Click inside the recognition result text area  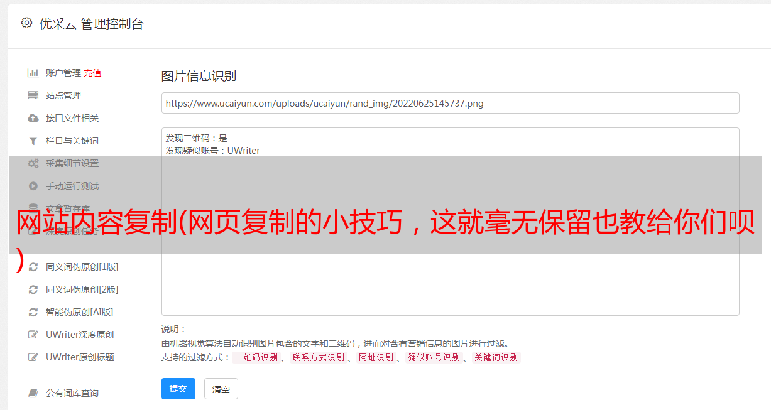[450, 222]
